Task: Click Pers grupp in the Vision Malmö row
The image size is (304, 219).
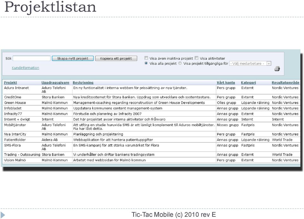Action: click(226, 160)
